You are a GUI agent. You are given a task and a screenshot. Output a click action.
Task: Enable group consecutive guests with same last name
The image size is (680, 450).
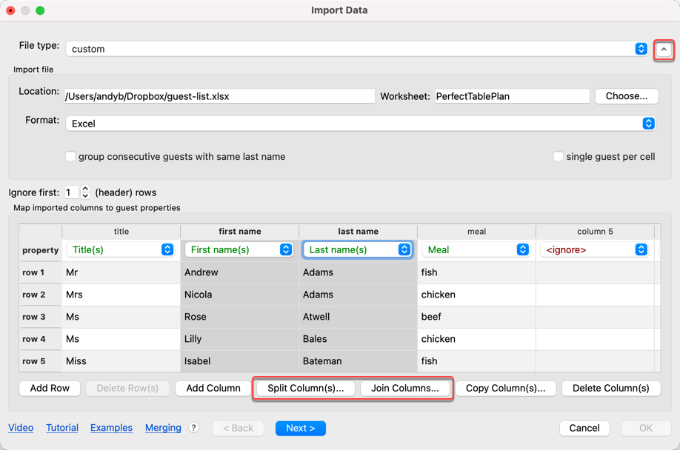71,157
